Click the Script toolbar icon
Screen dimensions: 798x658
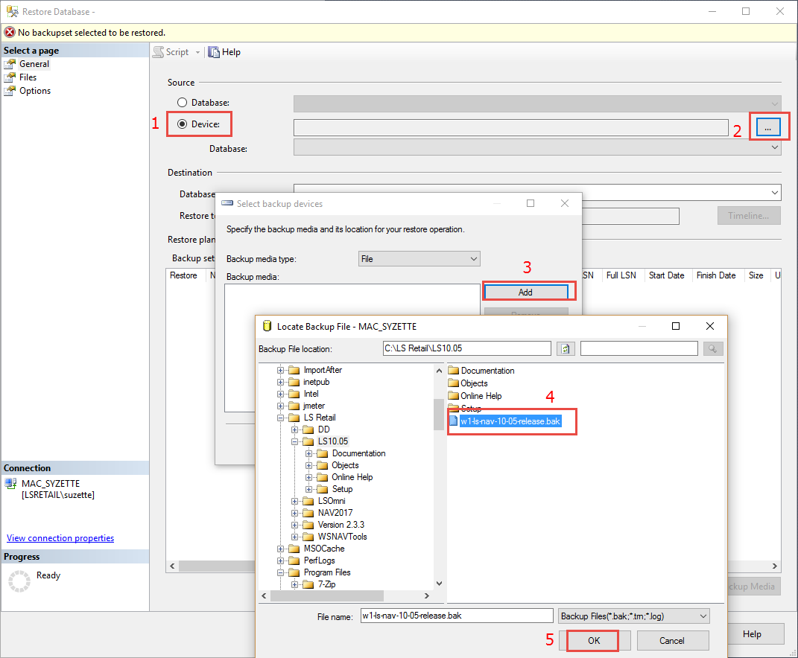point(159,52)
